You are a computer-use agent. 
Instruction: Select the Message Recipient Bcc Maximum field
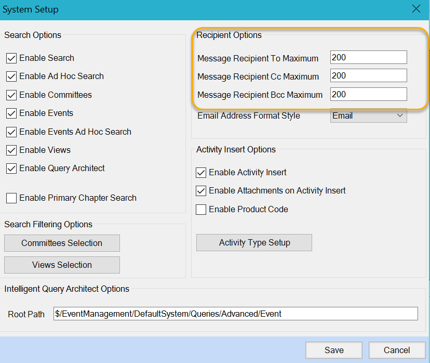368,95
